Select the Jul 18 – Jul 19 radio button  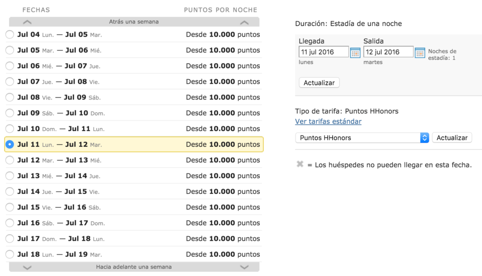coord(9,254)
